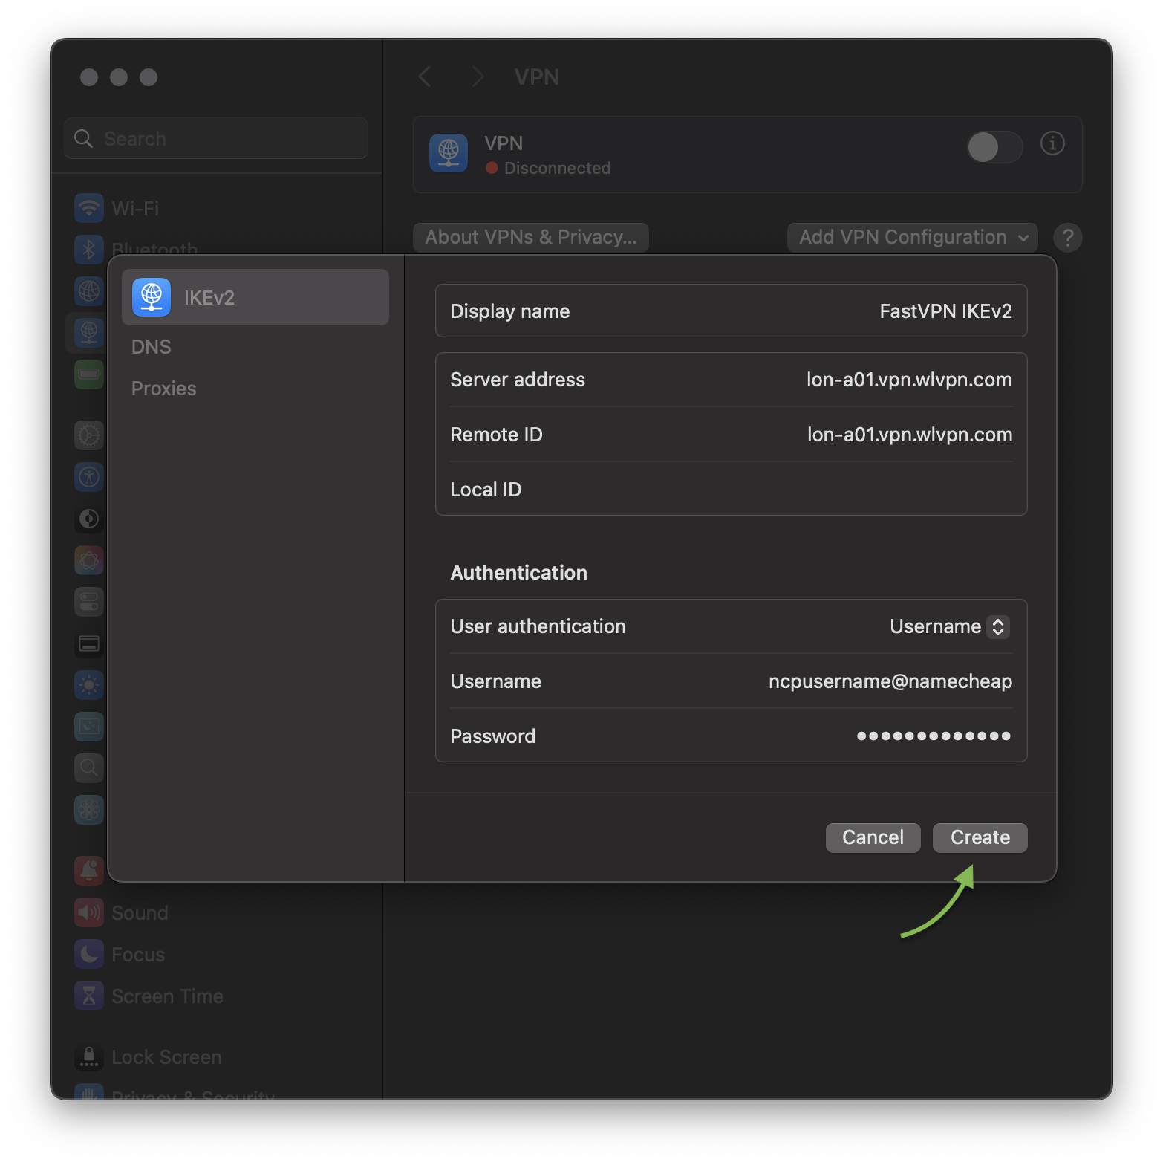This screenshot has height=1162, width=1163.
Task: Go forward with the right chevron
Action: tap(478, 77)
